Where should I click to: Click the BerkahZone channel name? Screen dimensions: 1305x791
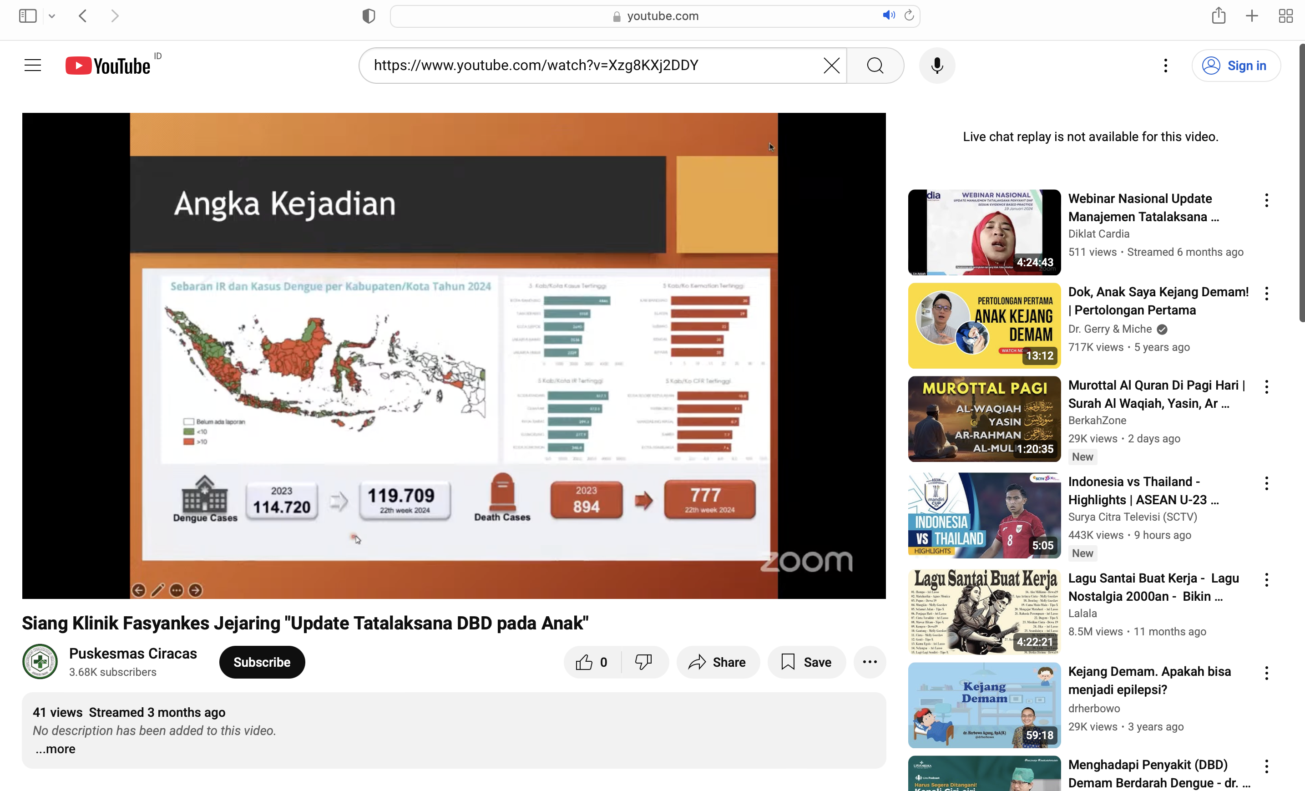tap(1097, 420)
